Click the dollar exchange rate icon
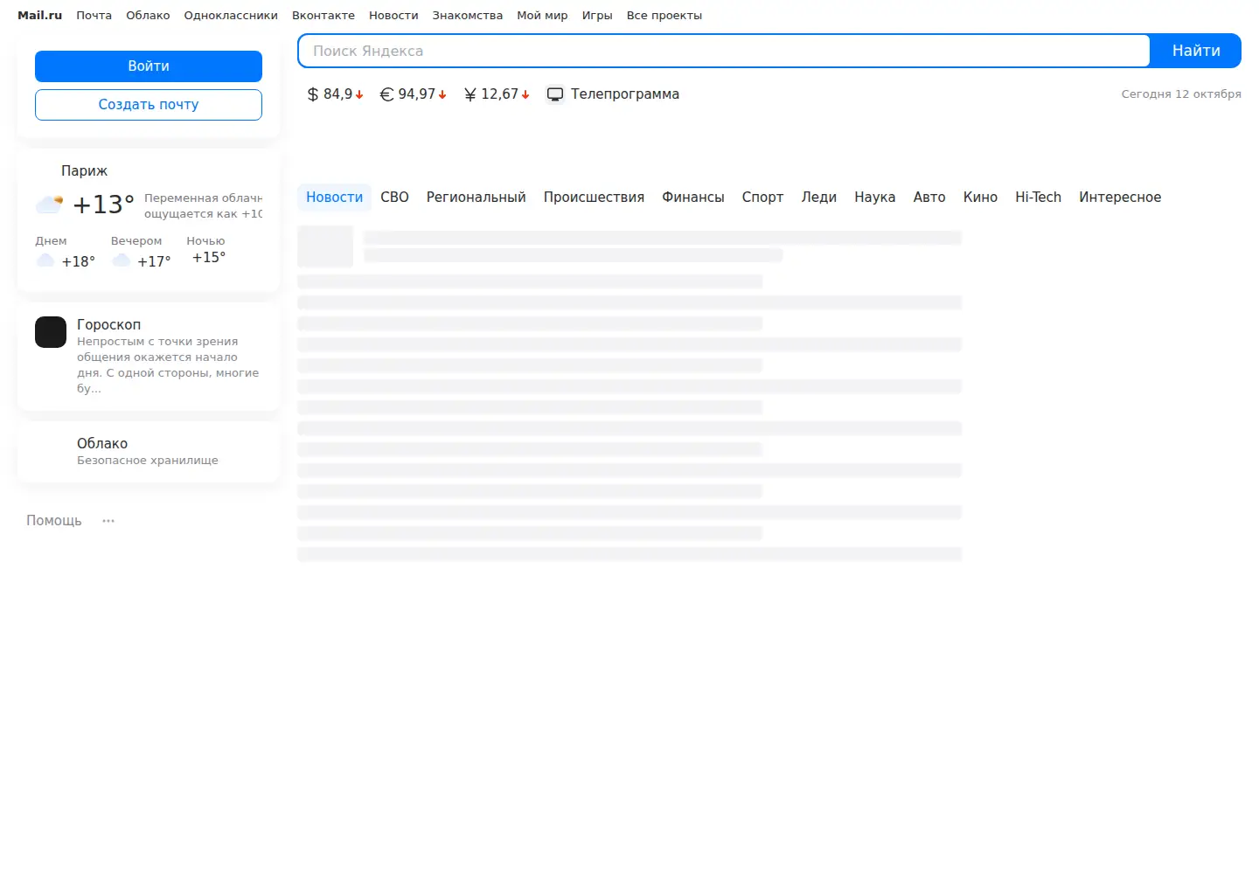Screen dimensions: 1259x874 coord(313,94)
